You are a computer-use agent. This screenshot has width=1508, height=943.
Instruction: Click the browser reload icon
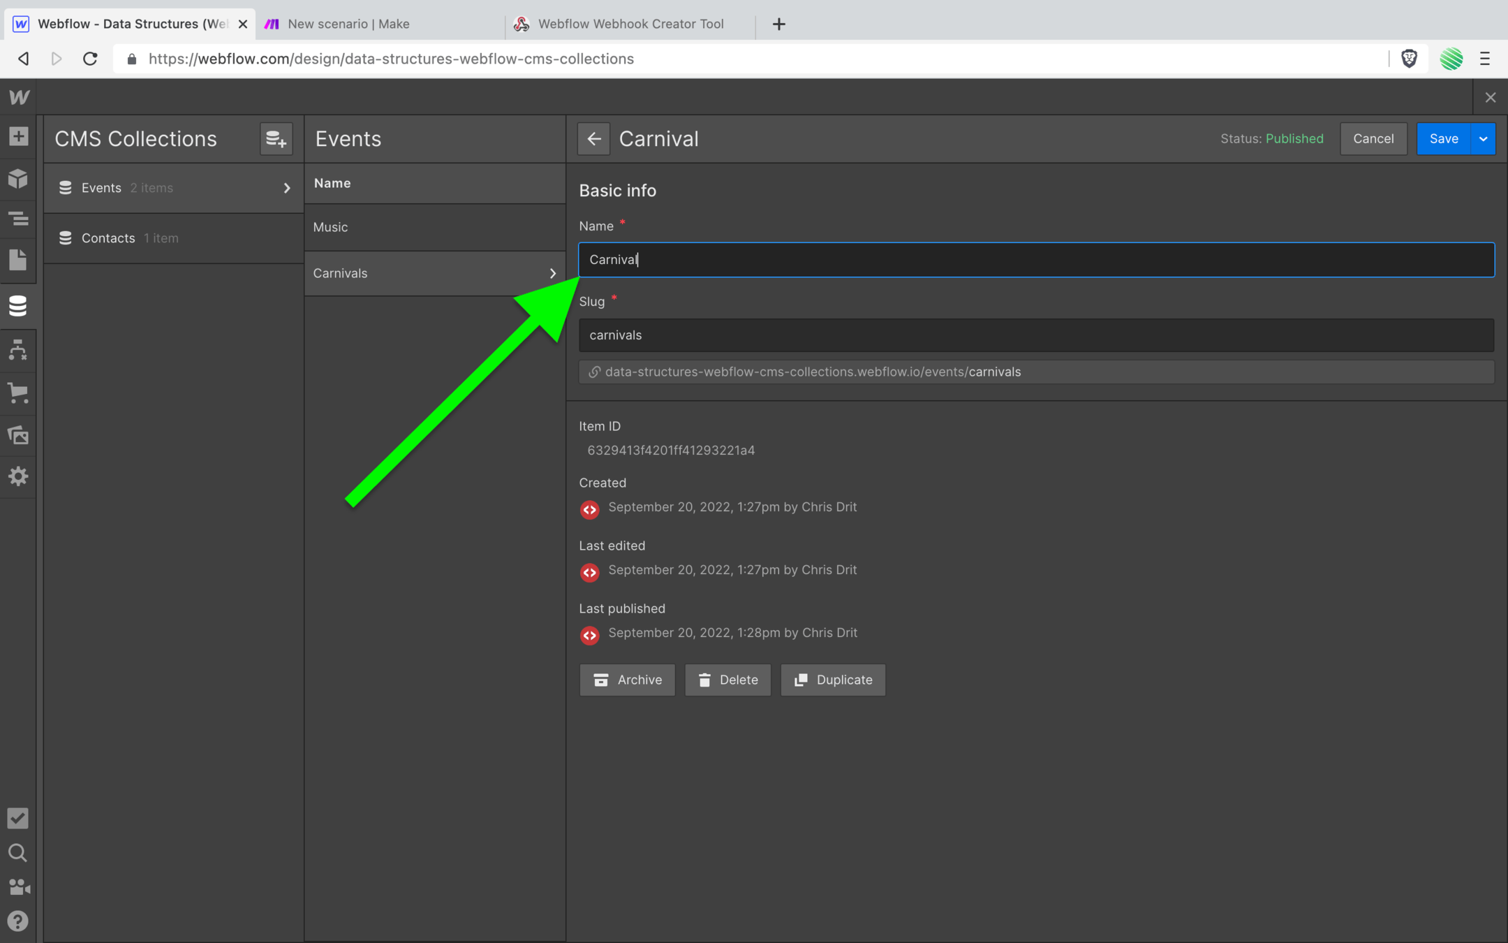(91, 59)
